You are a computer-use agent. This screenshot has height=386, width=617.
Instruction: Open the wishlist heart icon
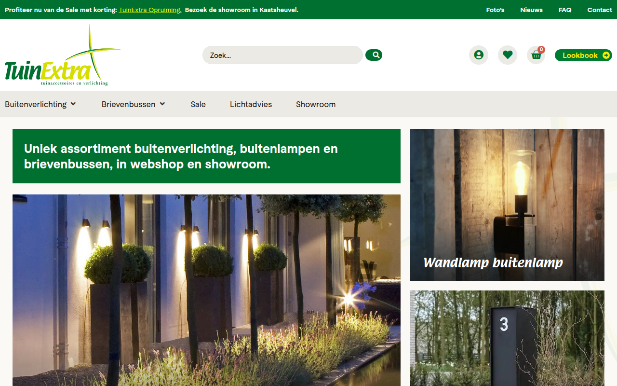coord(508,55)
